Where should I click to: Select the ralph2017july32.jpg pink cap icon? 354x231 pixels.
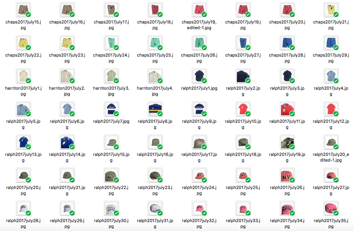[x=199, y=209]
